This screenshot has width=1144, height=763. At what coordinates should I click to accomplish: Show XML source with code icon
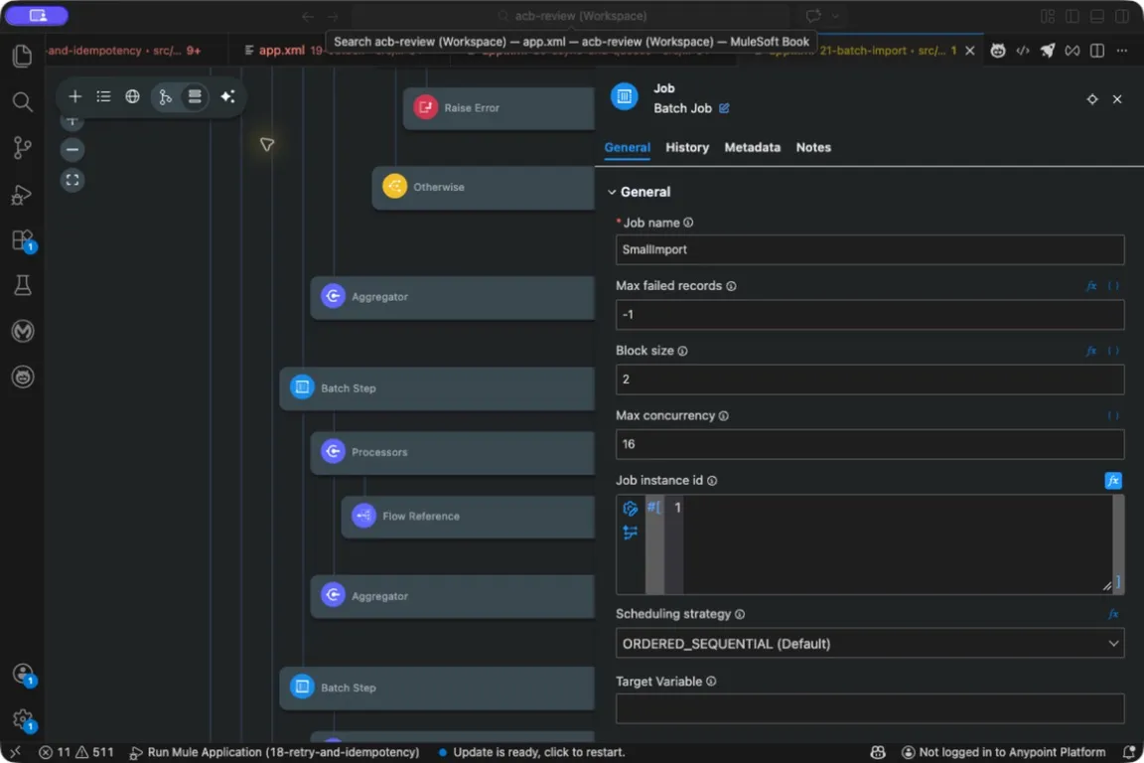coord(1023,51)
